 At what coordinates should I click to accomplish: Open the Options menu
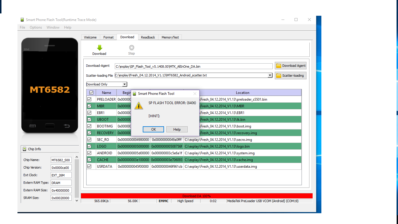36,27
